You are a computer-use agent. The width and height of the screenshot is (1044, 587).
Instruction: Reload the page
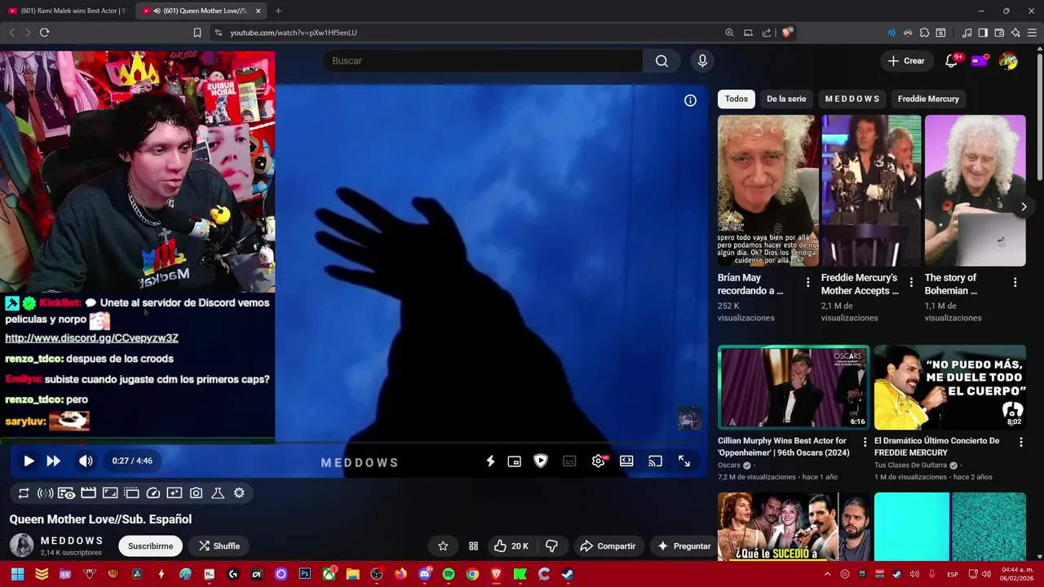point(44,33)
